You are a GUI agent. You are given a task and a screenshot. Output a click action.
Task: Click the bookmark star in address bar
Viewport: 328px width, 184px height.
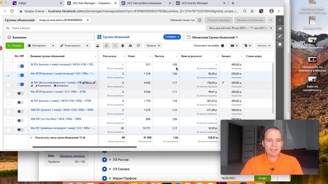(252, 11)
